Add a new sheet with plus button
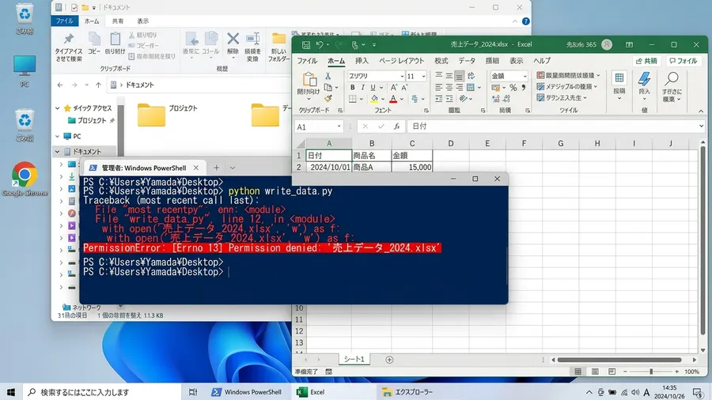The width and height of the screenshot is (712, 400). (389, 360)
